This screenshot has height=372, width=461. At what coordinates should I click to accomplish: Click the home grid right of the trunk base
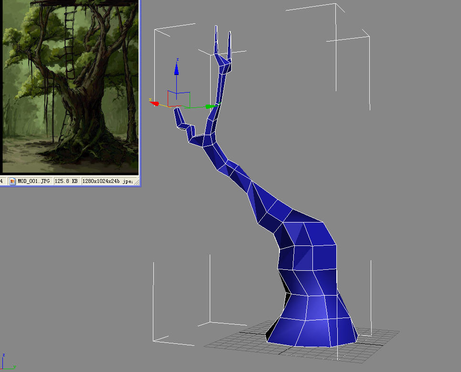pos(377,335)
